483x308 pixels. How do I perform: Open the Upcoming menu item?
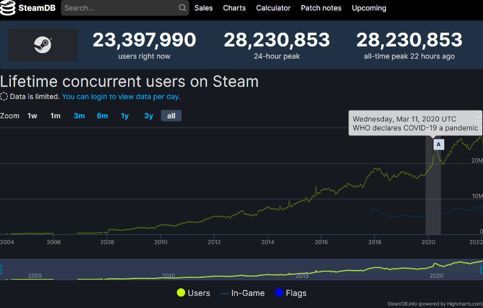(x=369, y=8)
